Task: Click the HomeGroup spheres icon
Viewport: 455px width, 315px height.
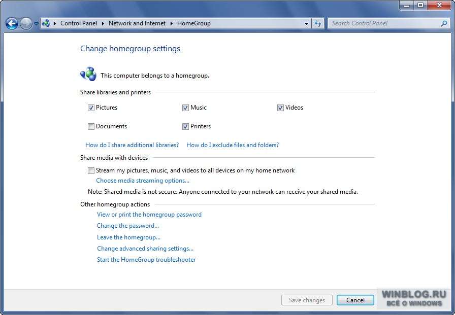Action: tap(88, 74)
